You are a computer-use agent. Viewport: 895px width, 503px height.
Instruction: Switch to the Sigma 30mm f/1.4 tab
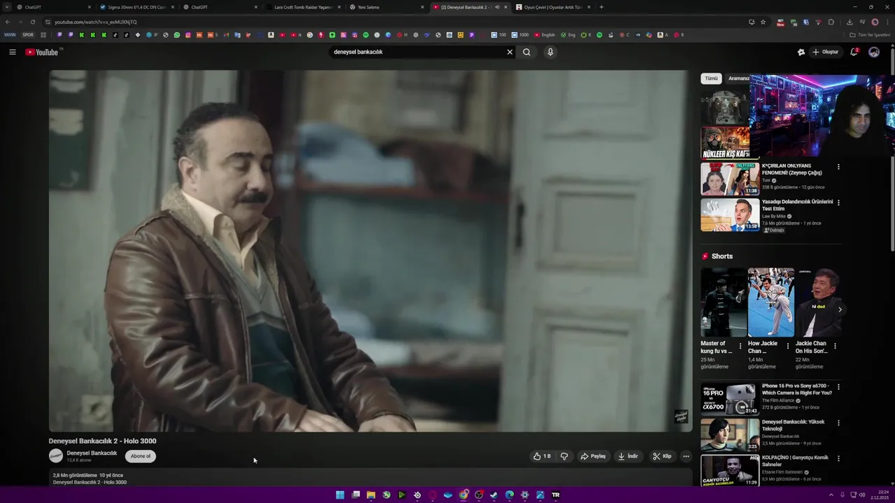(136, 7)
